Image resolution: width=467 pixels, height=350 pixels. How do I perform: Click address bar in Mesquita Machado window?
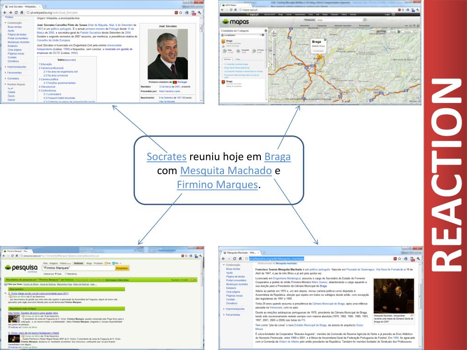coord(319,259)
